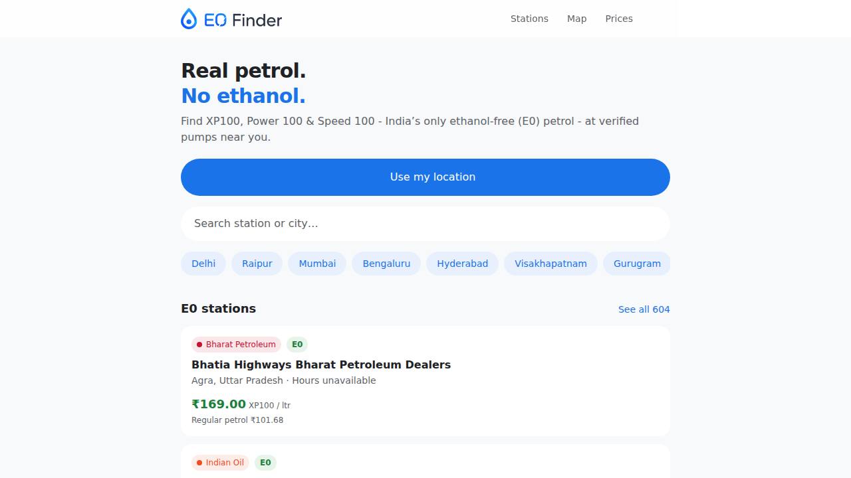Click the E0 Finder brand name text
The height and width of the screenshot is (478, 851).
[x=243, y=20]
